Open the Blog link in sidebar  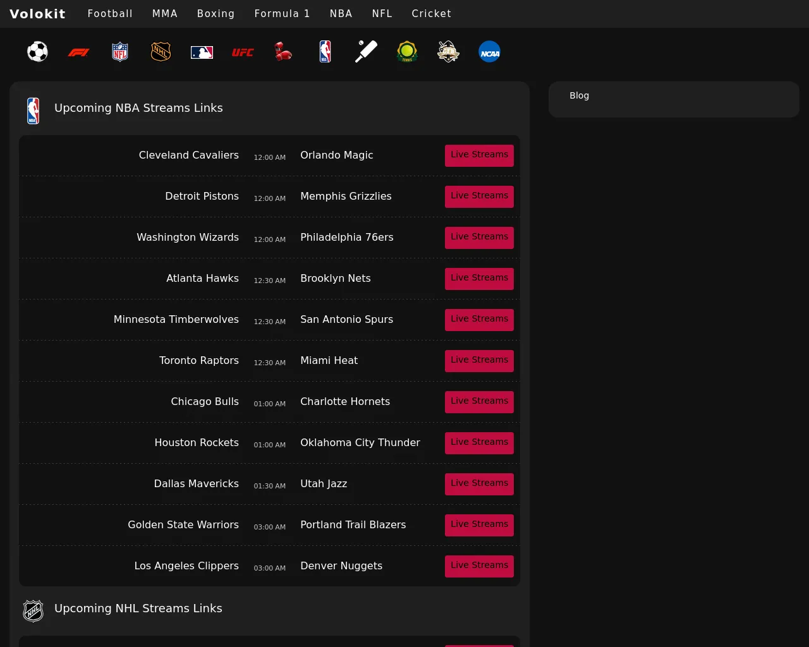tap(579, 95)
